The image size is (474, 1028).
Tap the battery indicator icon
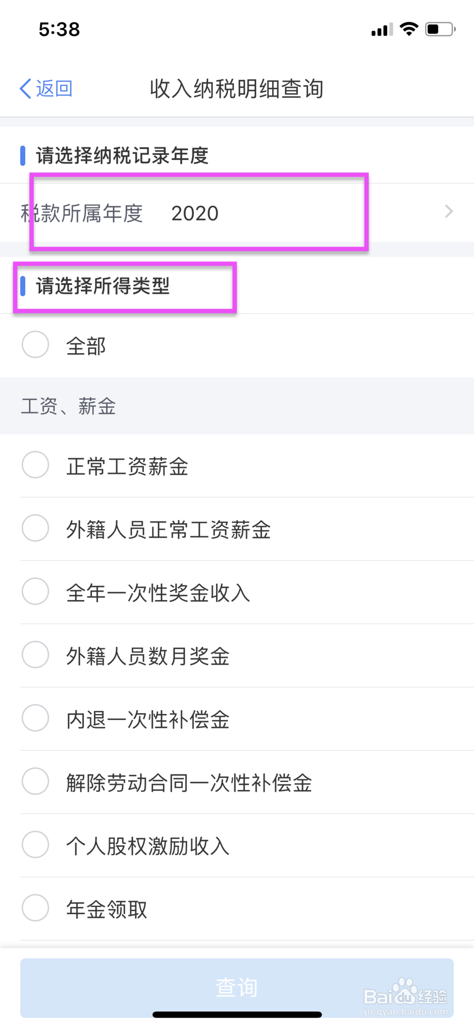[440, 29]
